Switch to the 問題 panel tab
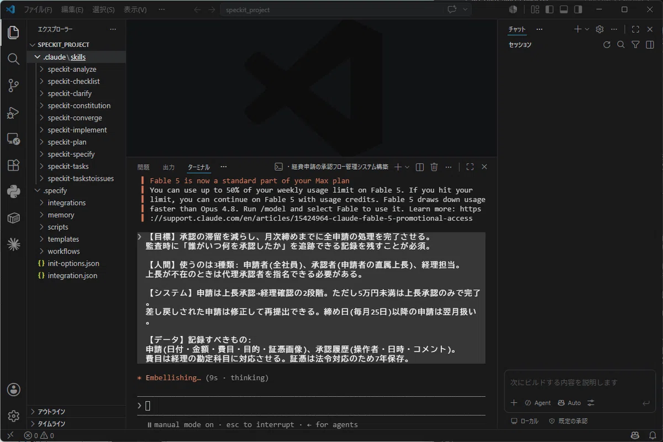The width and height of the screenshot is (663, 442). click(143, 167)
